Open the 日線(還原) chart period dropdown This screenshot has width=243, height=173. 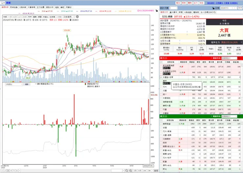tap(69, 16)
